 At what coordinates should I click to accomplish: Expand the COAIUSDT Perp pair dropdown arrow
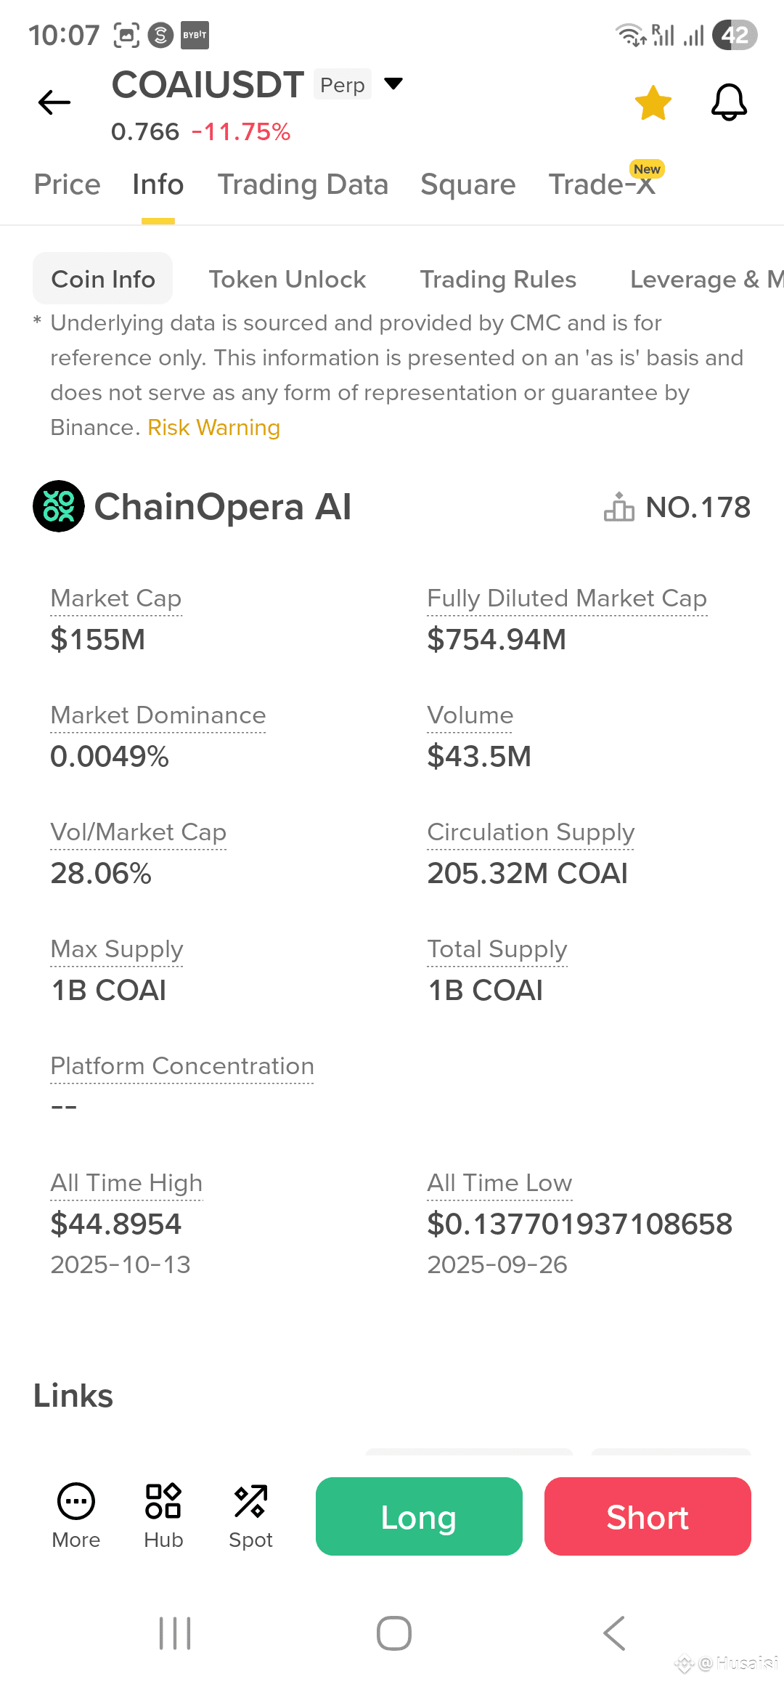[393, 84]
